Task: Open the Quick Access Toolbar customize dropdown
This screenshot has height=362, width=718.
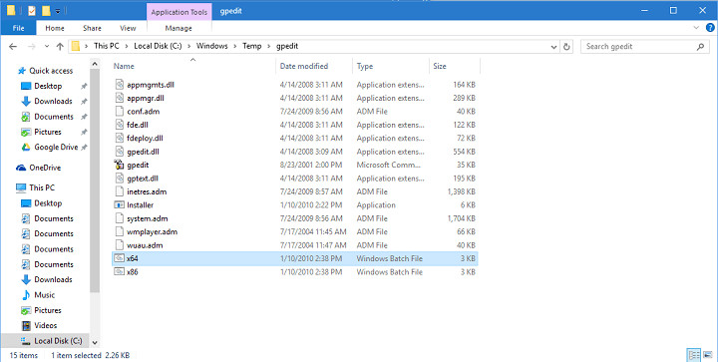Action: tap(58, 11)
